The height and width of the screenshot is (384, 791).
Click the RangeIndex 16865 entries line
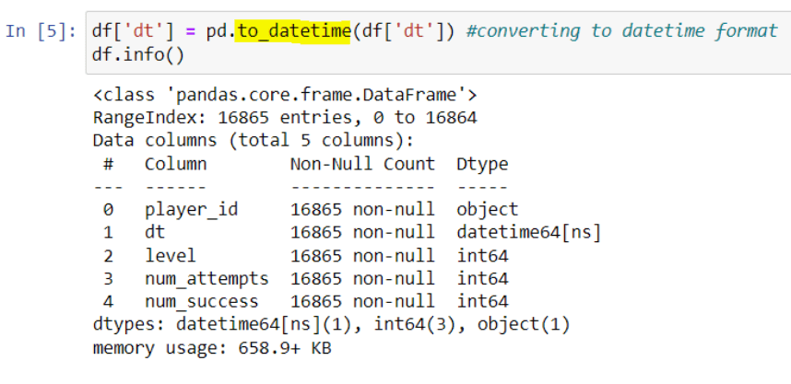[284, 118]
